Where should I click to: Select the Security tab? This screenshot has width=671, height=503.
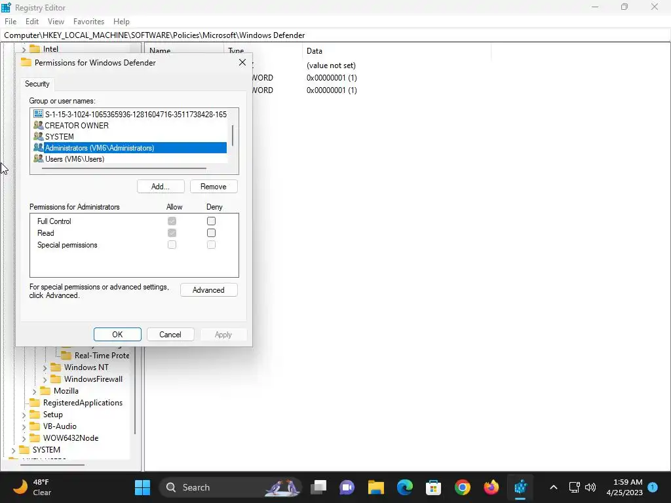[37, 84]
